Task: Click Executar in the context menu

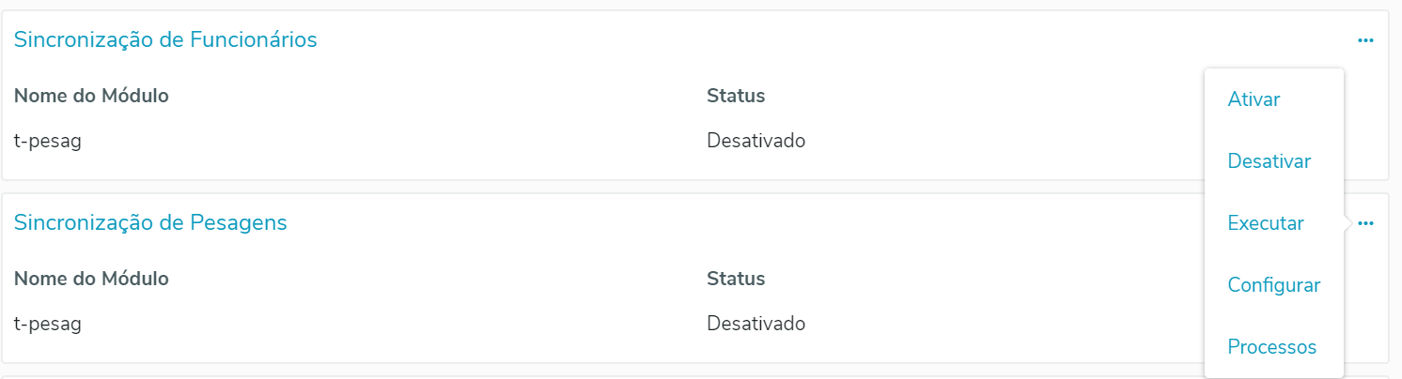Action: (1265, 223)
